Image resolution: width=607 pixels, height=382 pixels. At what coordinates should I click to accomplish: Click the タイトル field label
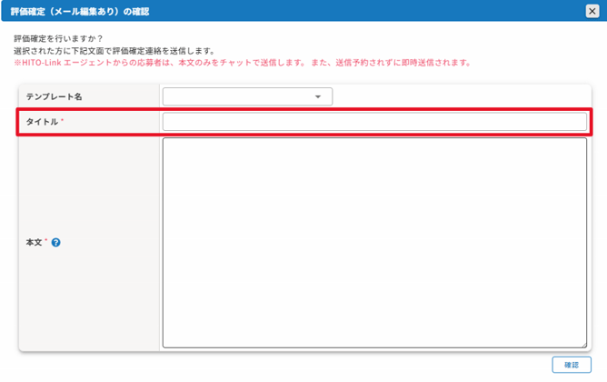[42, 122]
